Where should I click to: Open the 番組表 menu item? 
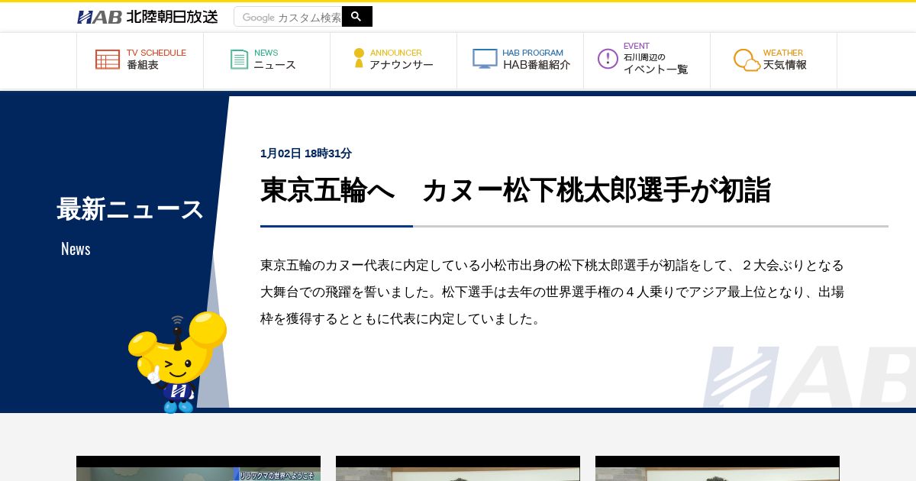pos(140,60)
